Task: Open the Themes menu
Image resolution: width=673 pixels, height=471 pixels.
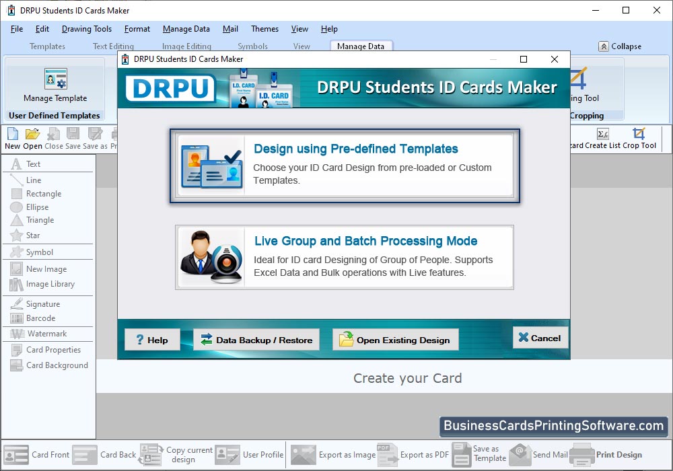Action: (264, 29)
